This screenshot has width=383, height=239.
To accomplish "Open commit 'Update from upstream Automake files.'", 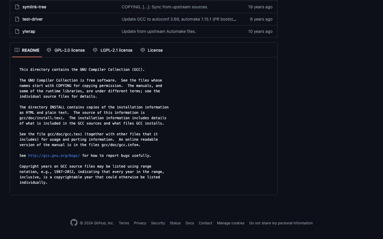I will [x=159, y=31].
